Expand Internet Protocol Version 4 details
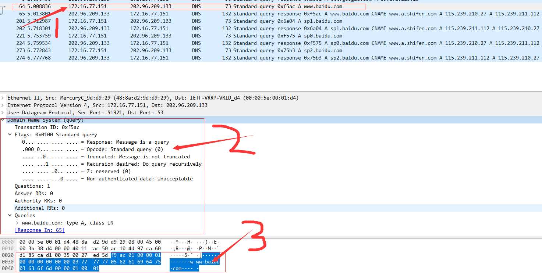542x273 pixels. click(3, 105)
